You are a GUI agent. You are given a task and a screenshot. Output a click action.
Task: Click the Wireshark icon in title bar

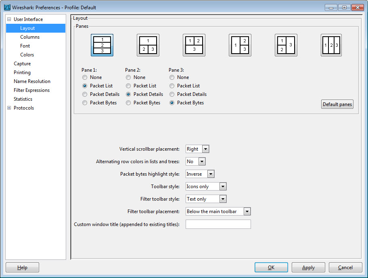click(7, 7)
